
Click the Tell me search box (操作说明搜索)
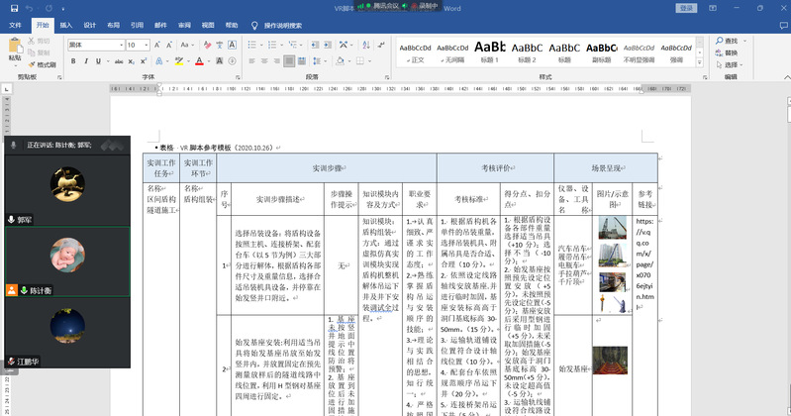[x=282, y=25]
